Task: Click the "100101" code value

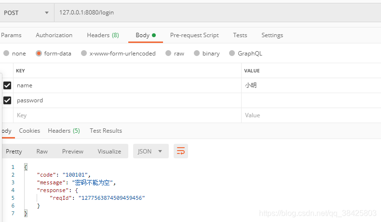Action: (x=75, y=175)
